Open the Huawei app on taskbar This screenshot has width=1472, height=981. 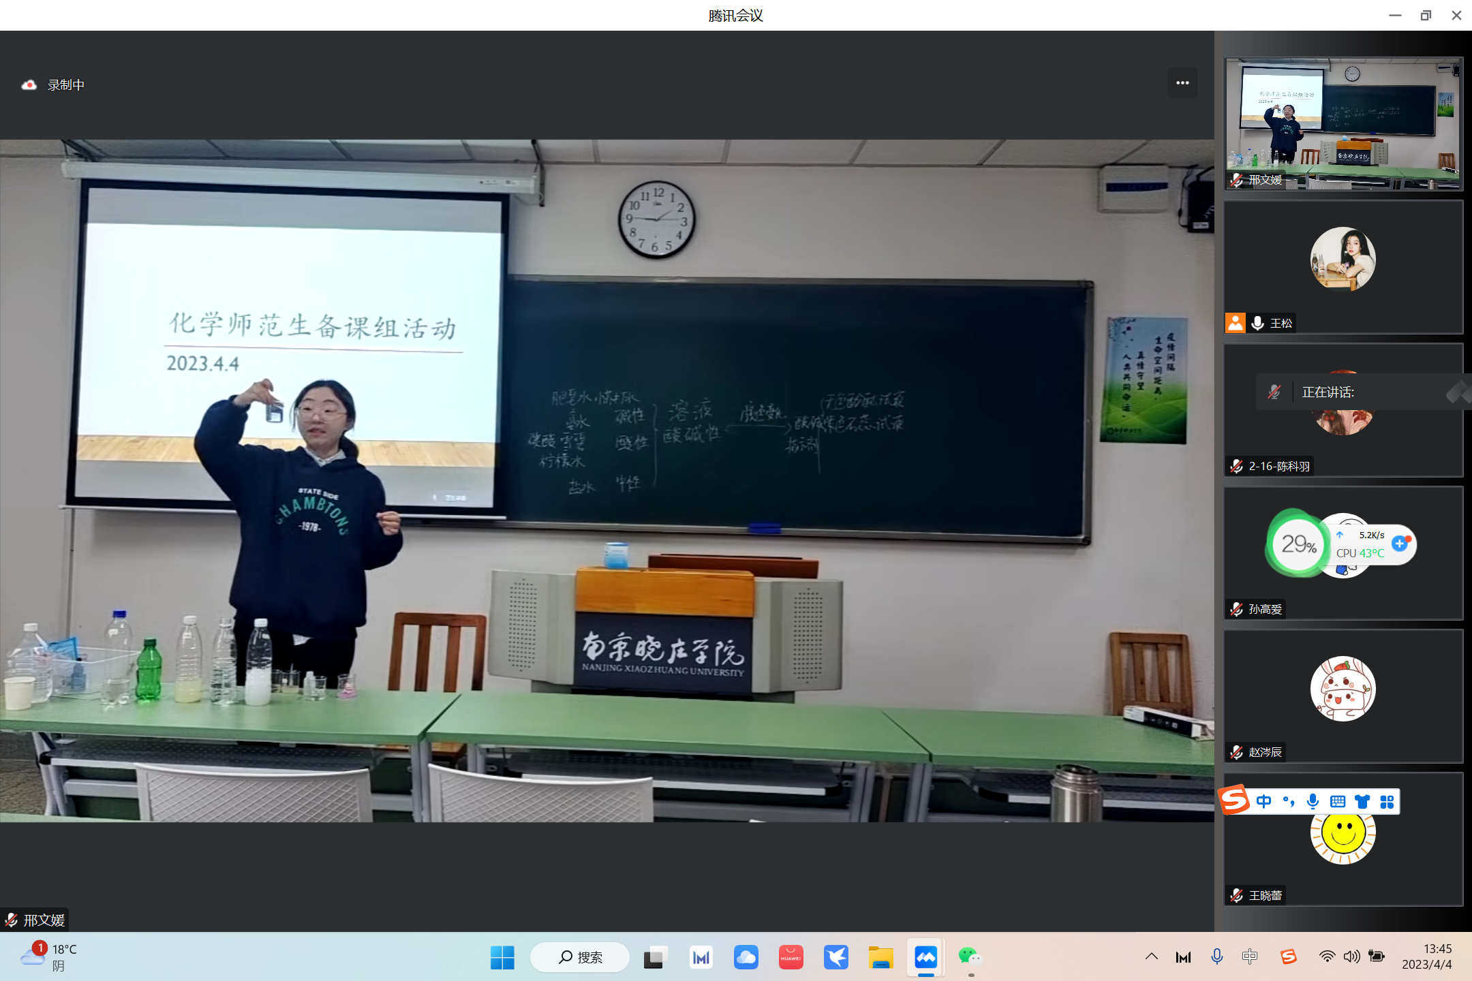[791, 957]
